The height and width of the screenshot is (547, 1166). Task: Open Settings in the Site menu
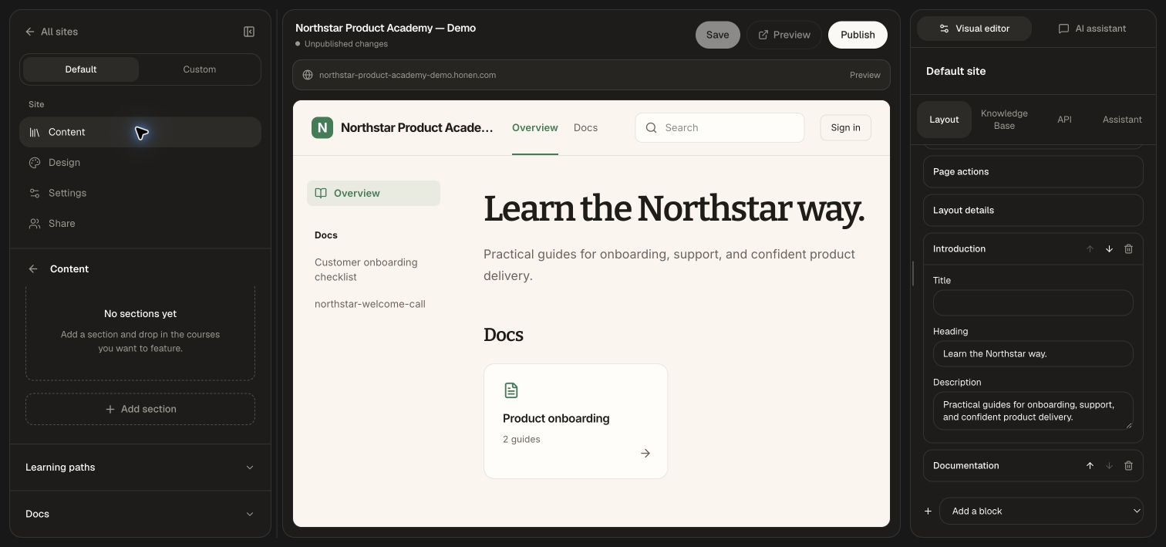[x=140, y=193]
